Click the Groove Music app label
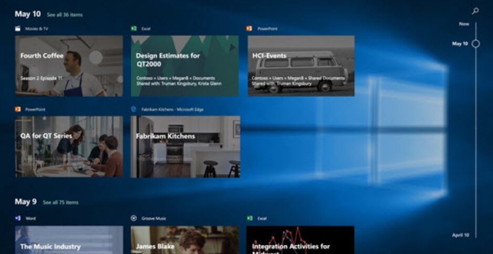The height and width of the screenshot is (254, 493). (154, 218)
